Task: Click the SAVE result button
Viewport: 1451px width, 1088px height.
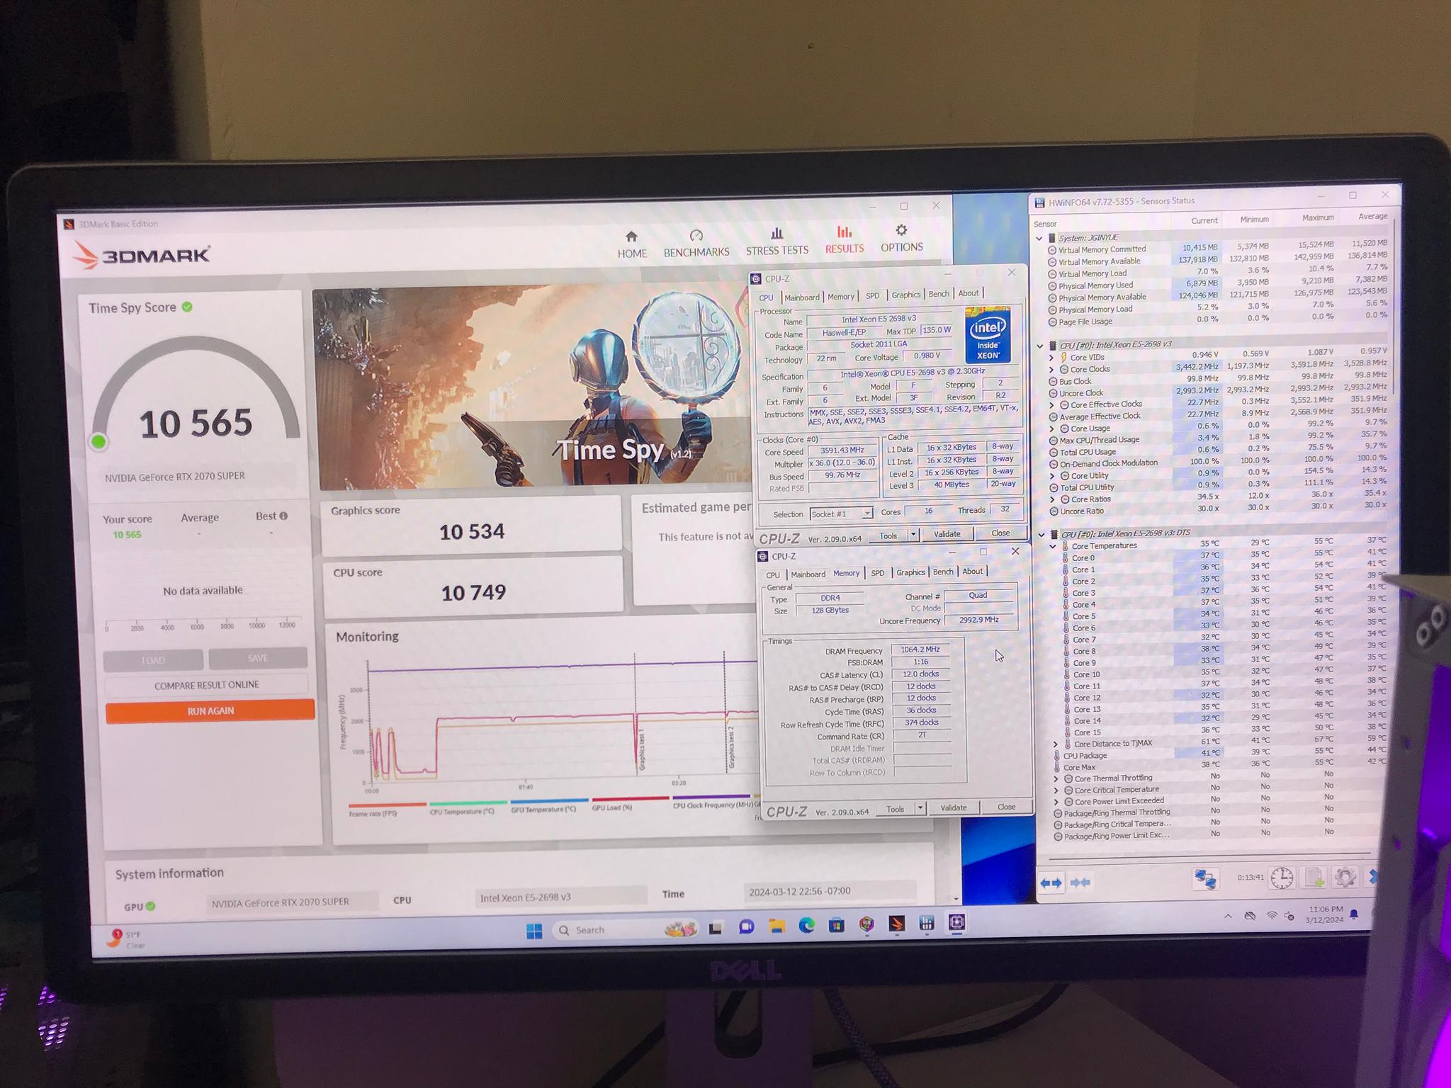Action: coord(258,658)
